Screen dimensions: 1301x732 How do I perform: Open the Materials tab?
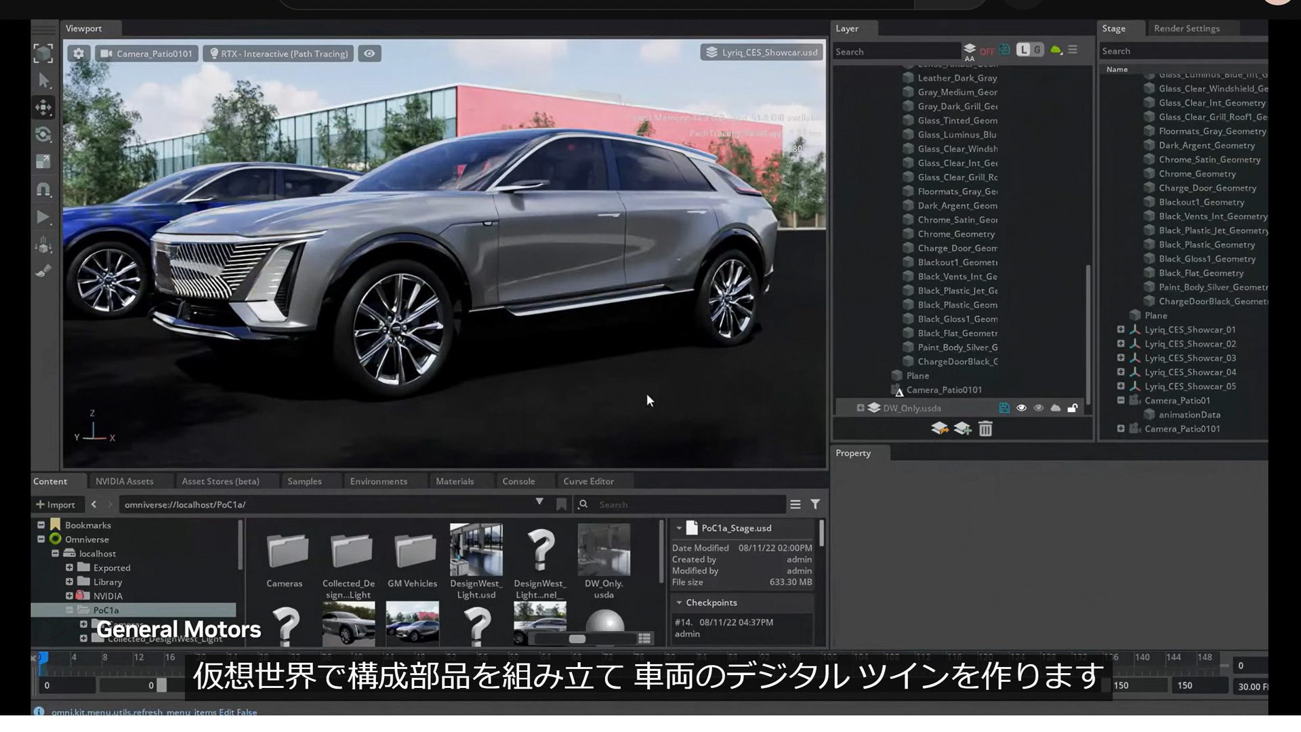[x=455, y=481]
